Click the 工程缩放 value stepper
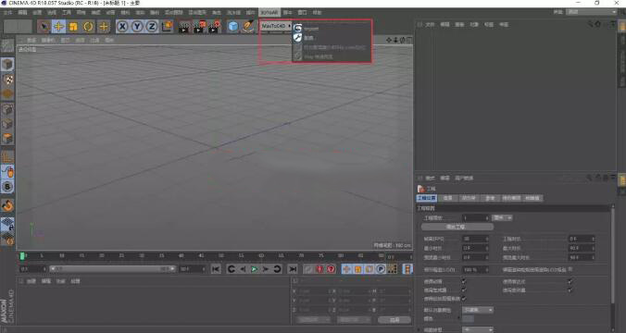Image resolution: width=626 pixels, height=333 pixels. click(487, 217)
